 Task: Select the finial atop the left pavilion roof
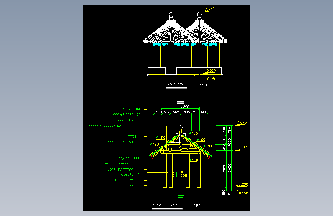[171, 16]
